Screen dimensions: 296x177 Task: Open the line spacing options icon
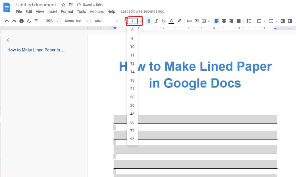click(249, 21)
